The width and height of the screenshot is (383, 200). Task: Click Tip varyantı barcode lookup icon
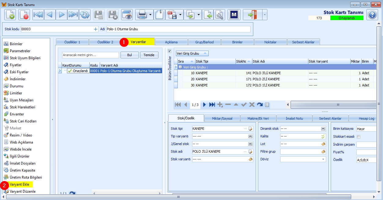pyautogui.click(x=250, y=136)
